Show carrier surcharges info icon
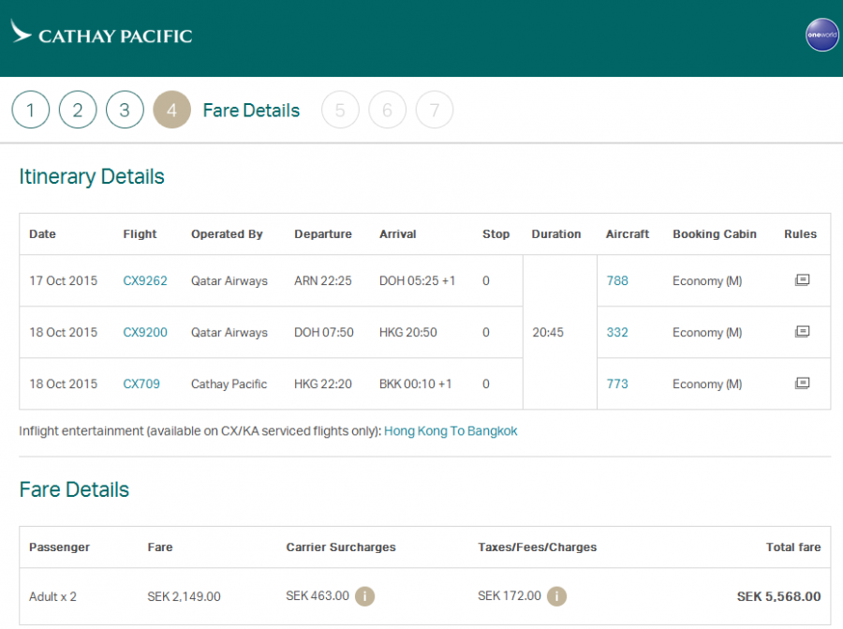 [x=365, y=596]
